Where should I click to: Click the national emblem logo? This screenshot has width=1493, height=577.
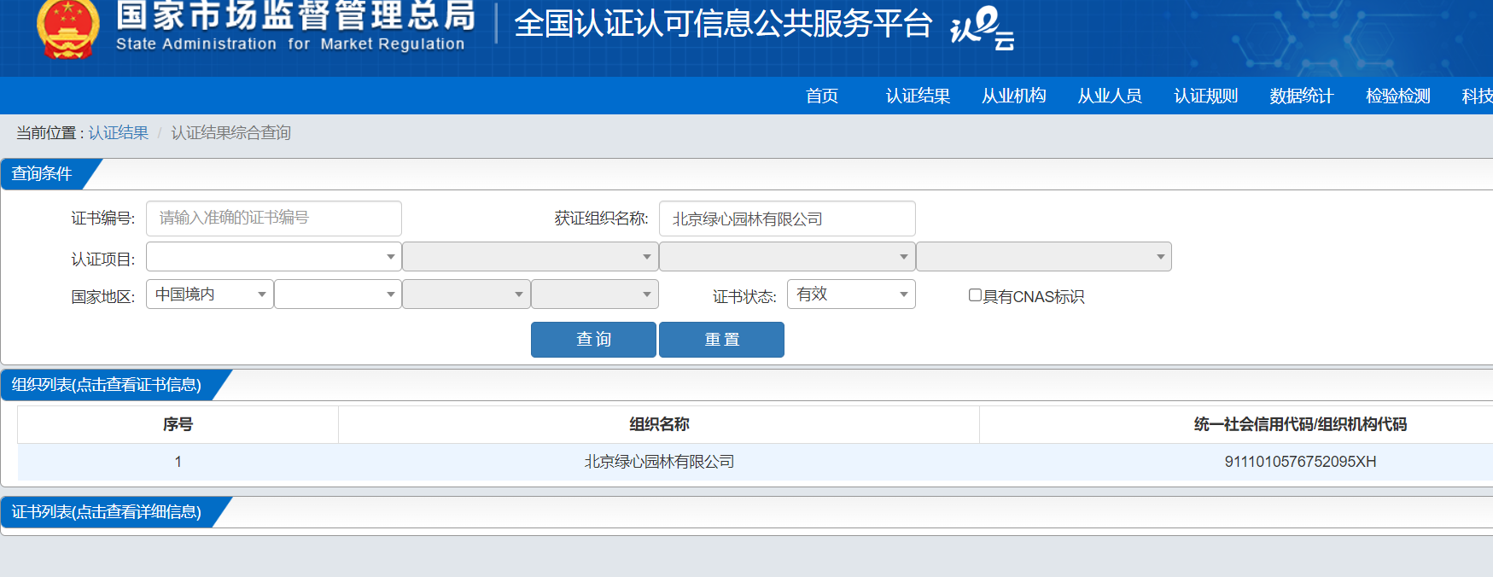pyautogui.click(x=67, y=30)
